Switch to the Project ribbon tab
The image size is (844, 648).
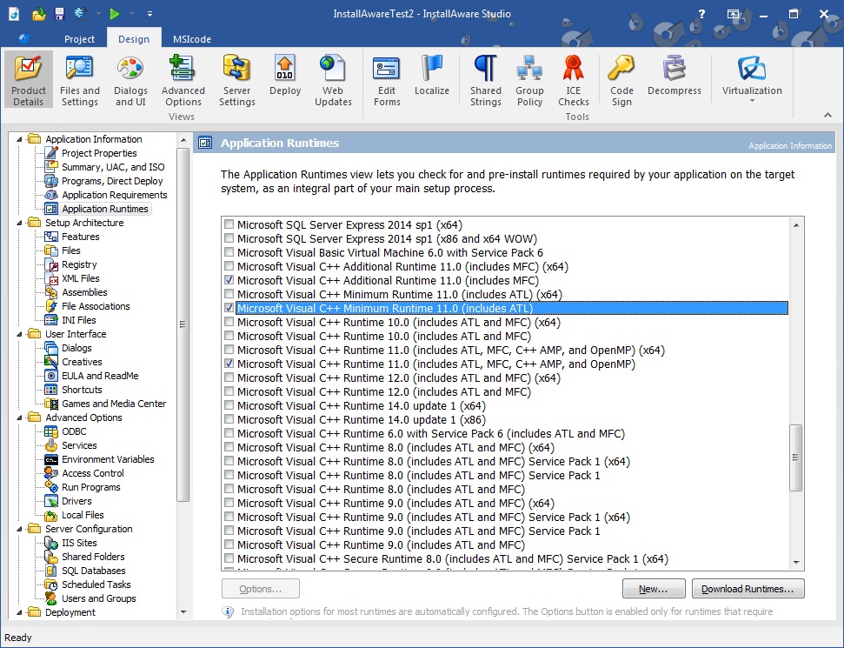(x=79, y=39)
